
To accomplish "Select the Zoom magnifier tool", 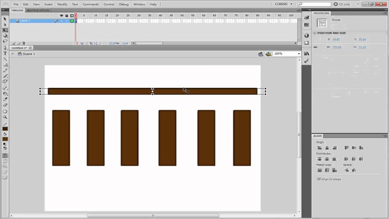I will 5,117.
